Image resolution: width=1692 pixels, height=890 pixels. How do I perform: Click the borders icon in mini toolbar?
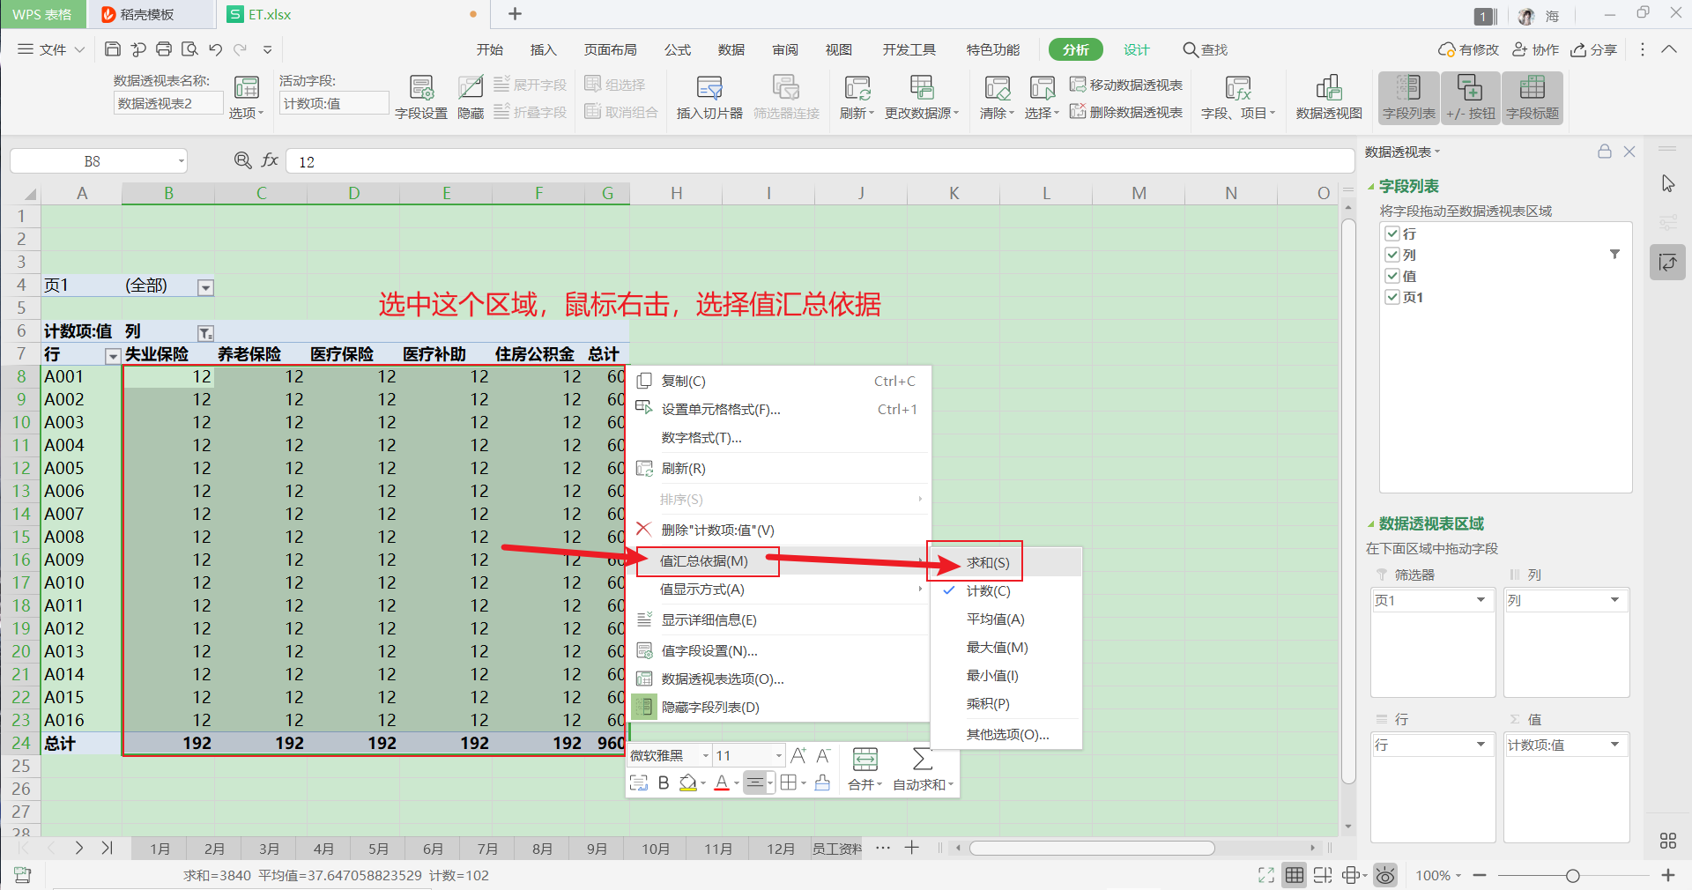[x=789, y=782]
